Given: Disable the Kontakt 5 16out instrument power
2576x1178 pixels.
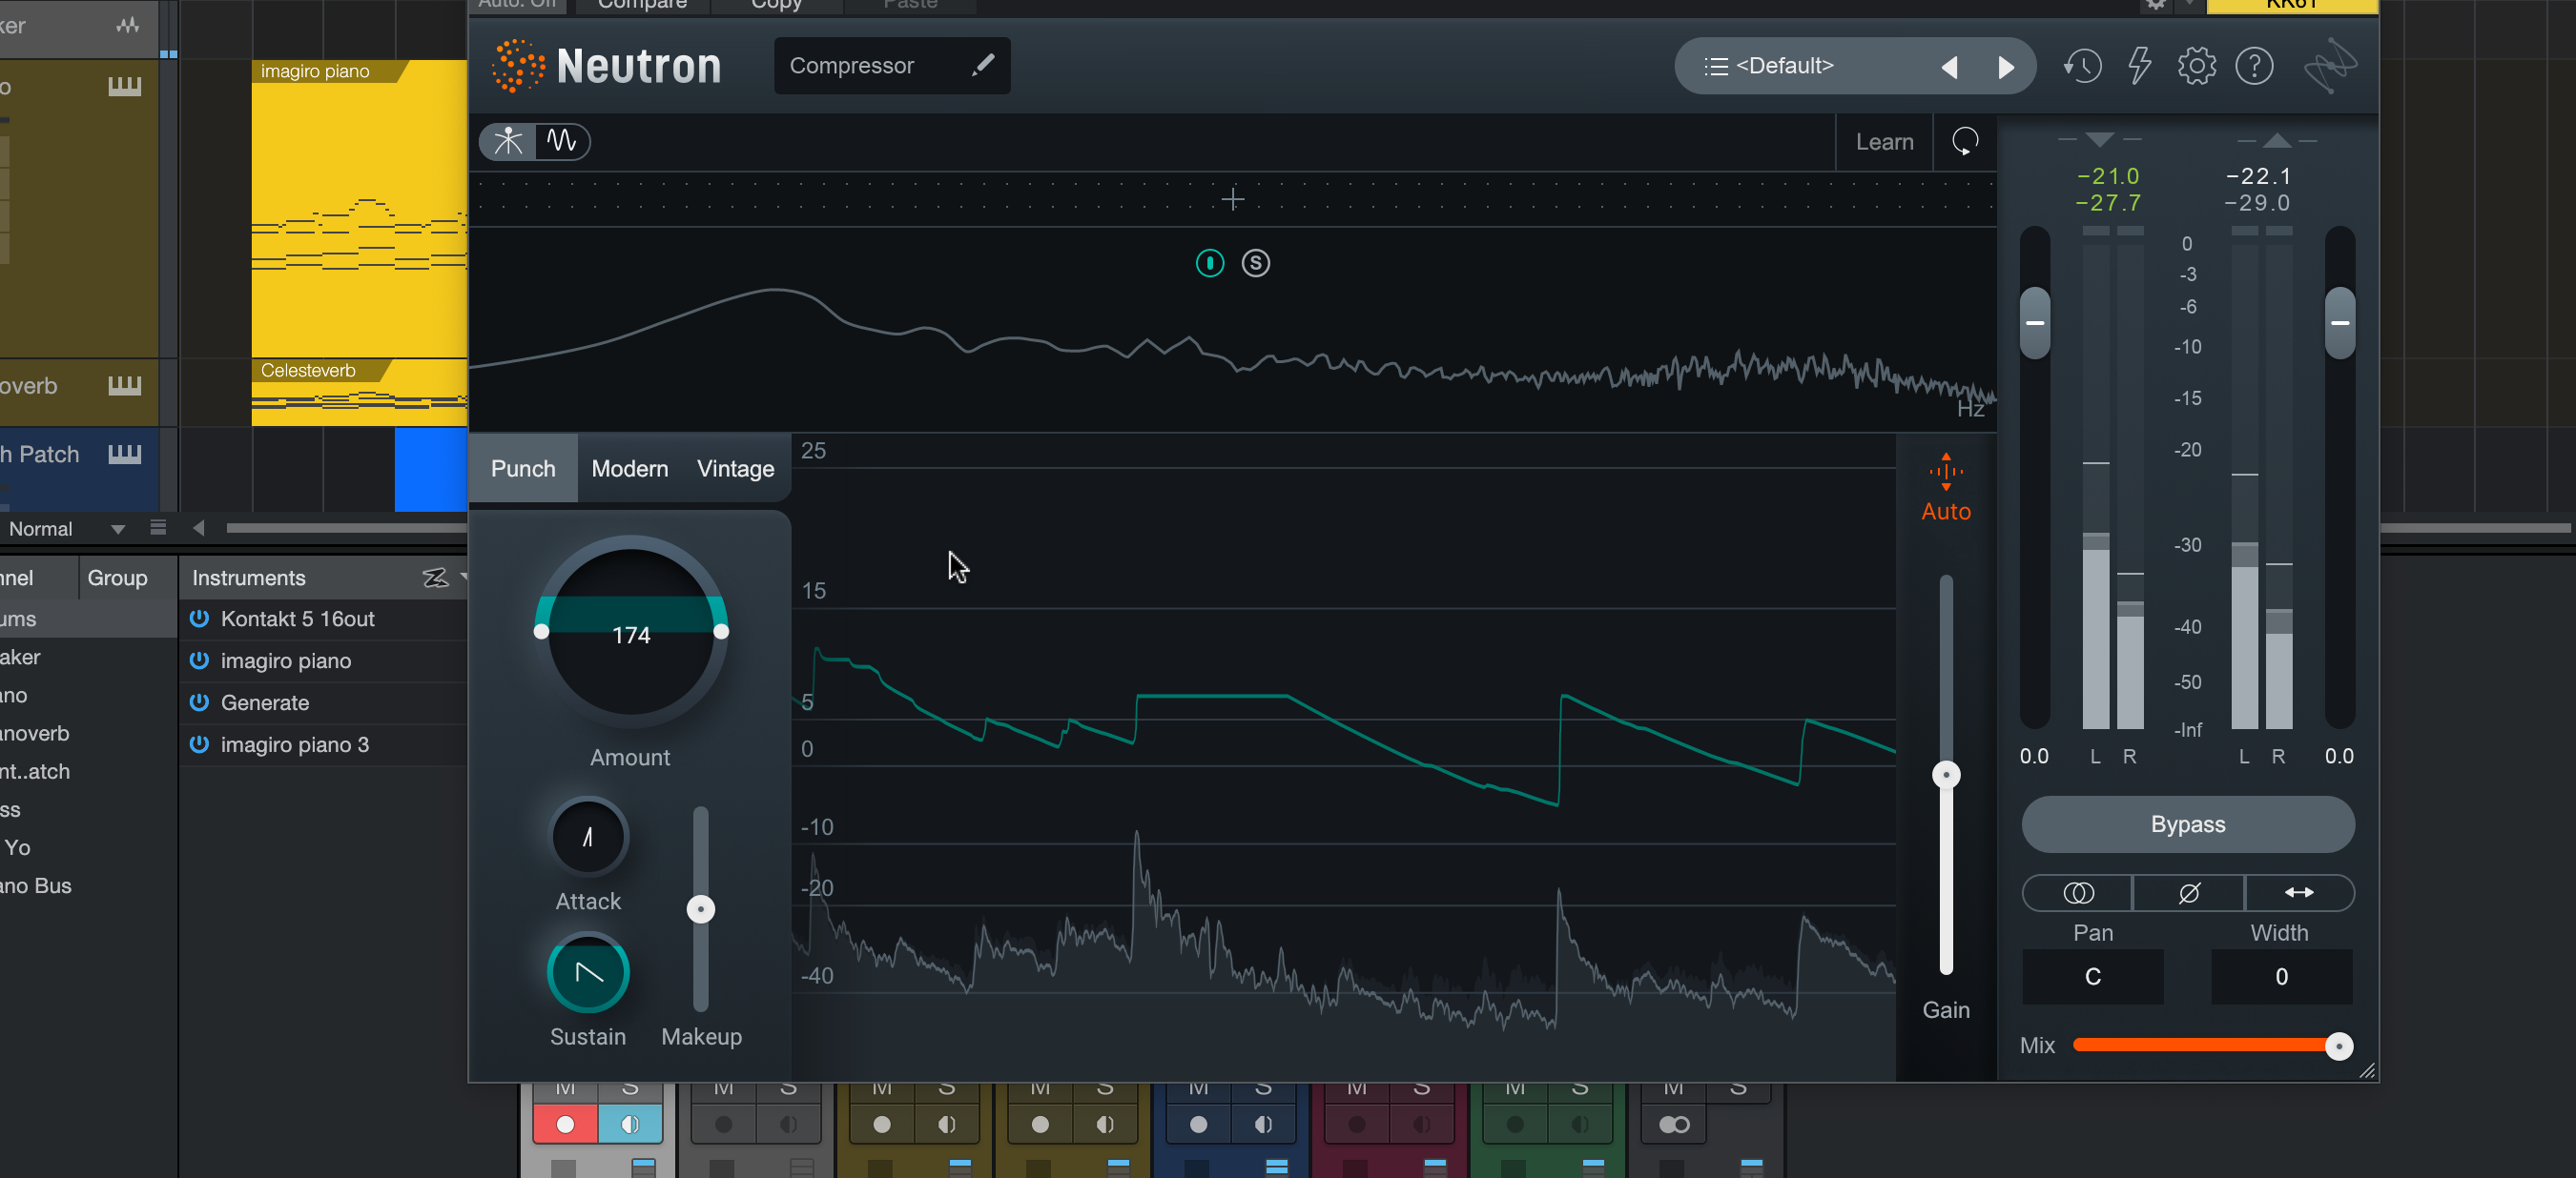Looking at the screenshot, I should click(199, 619).
